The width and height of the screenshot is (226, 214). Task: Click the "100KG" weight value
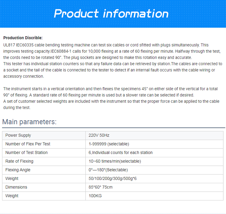(x=95, y=196)
